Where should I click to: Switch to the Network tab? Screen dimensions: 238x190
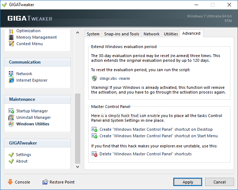tap(152, 34)
